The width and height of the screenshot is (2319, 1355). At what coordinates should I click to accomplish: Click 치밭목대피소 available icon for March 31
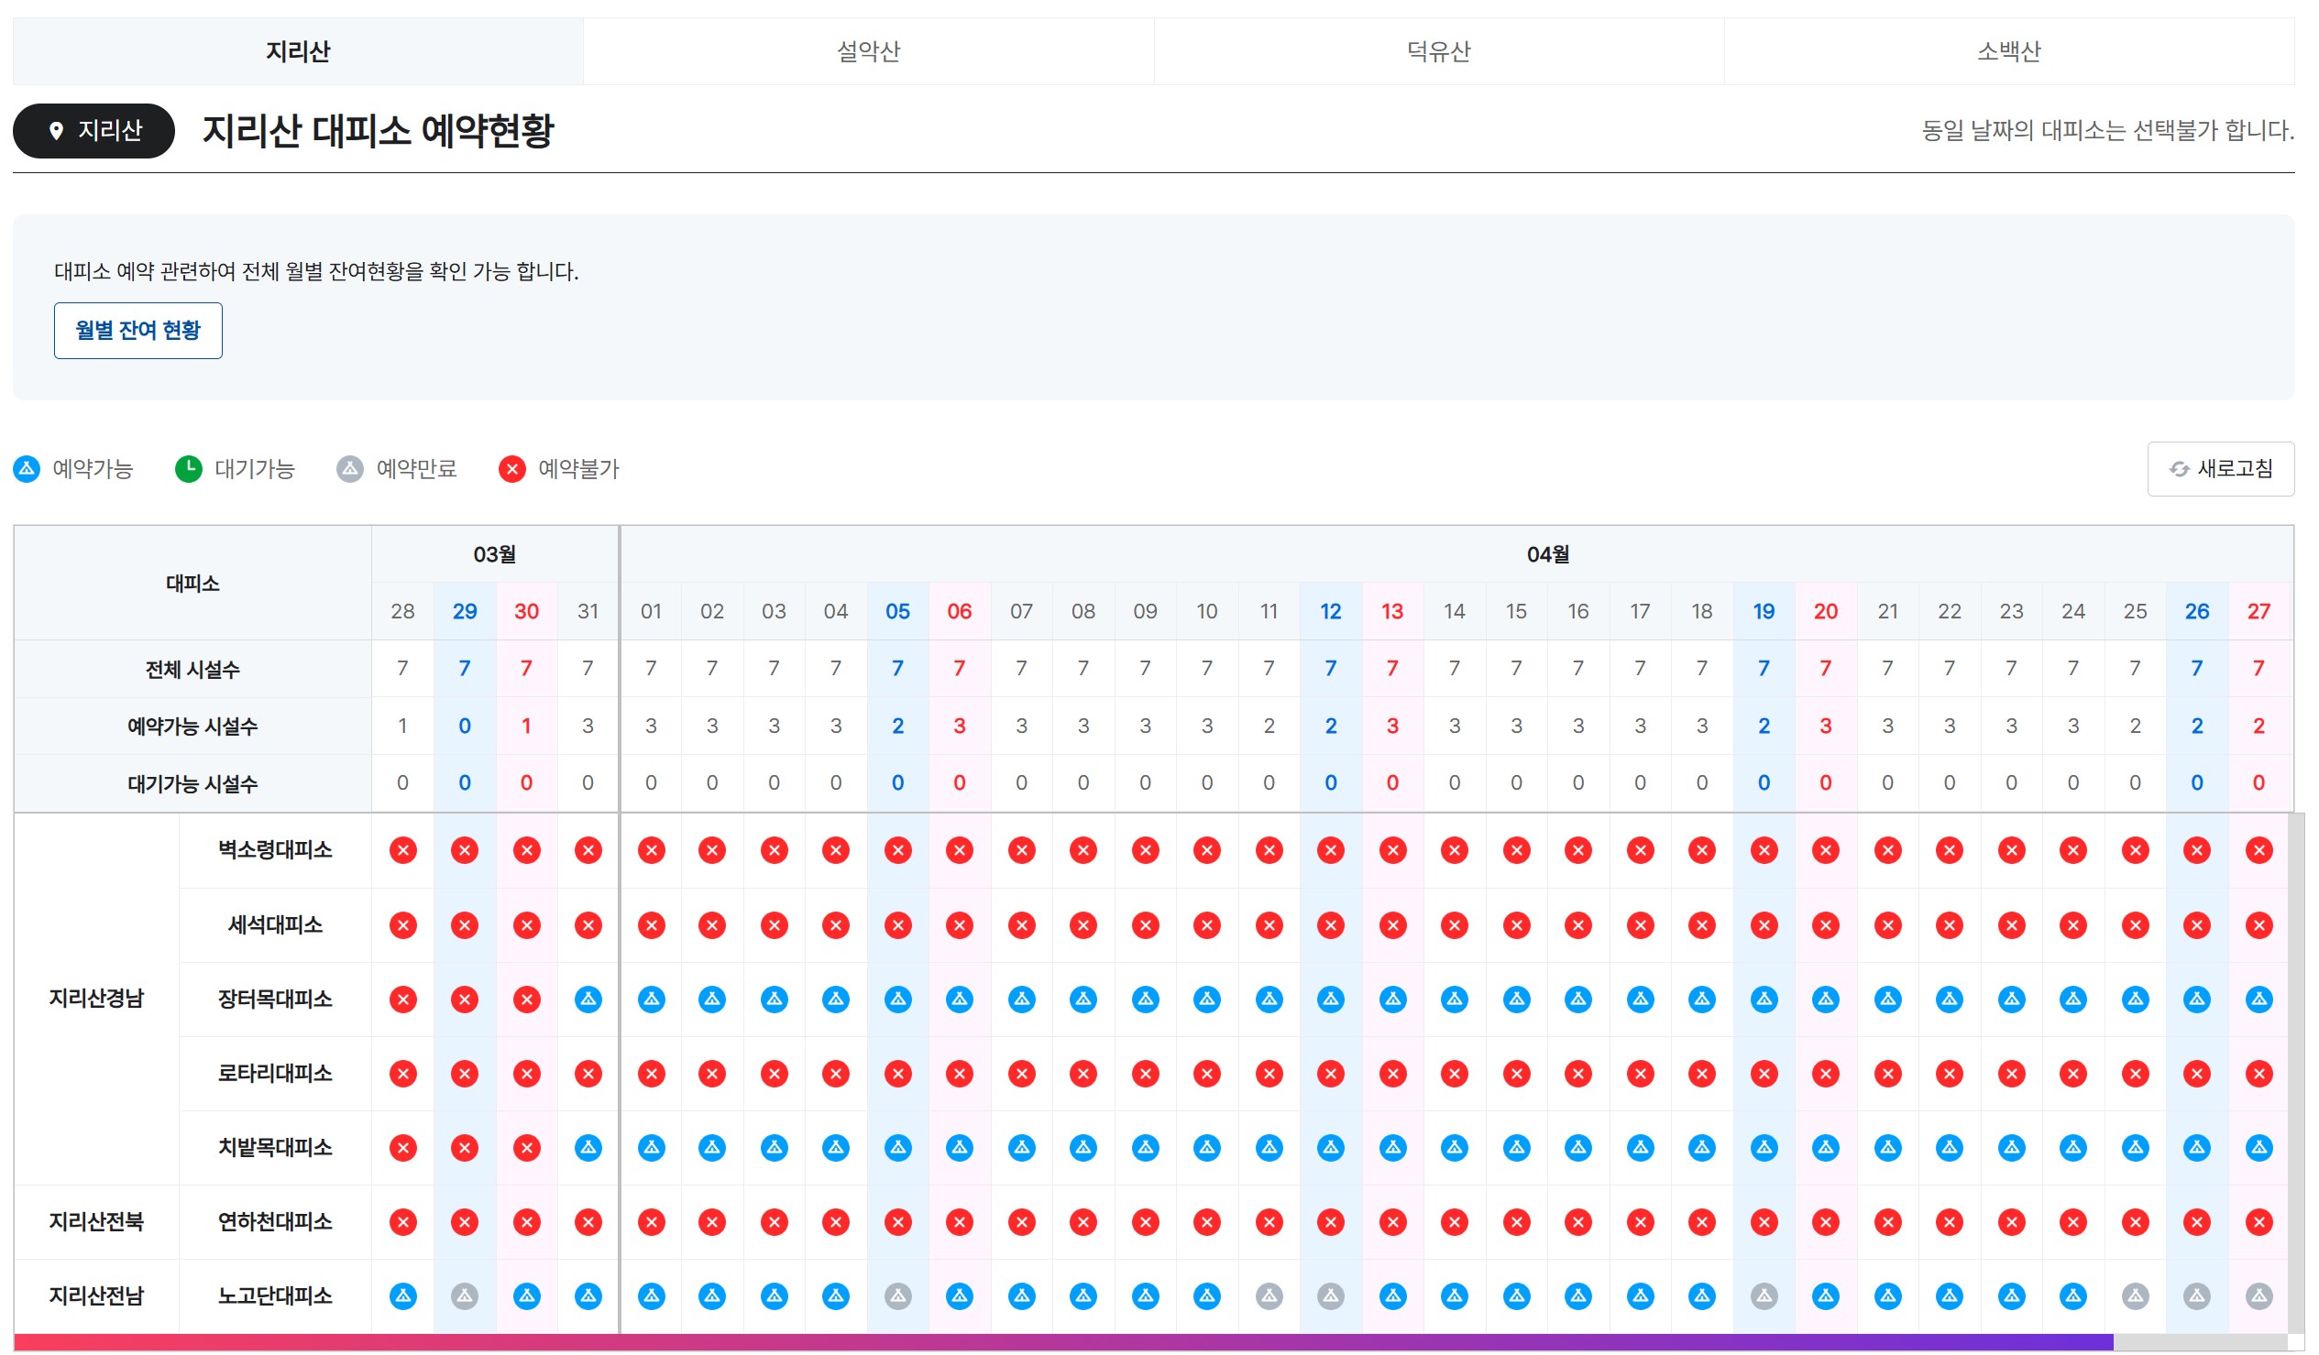(x=588, y=1148)
